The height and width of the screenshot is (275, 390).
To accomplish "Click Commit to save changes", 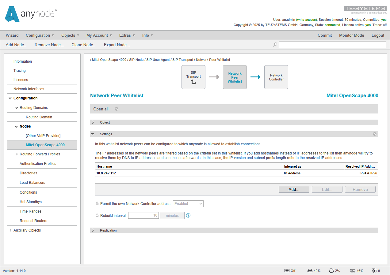I will pyautogui.click(x=325, y=35).
